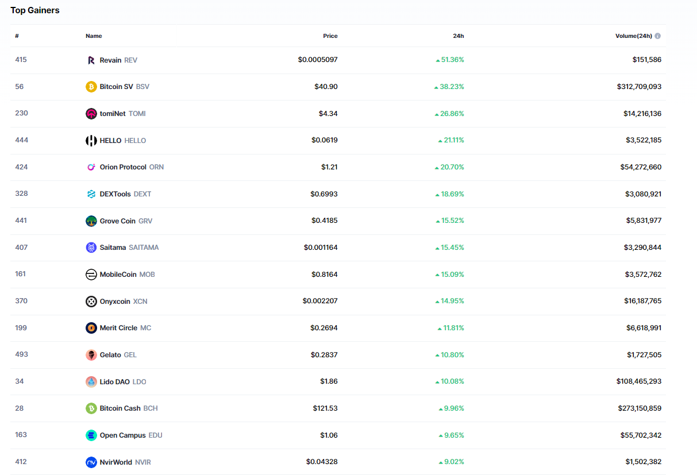Click the Open Campus logo icon
This screenshot has width=697, height=475.
point(91,435)
